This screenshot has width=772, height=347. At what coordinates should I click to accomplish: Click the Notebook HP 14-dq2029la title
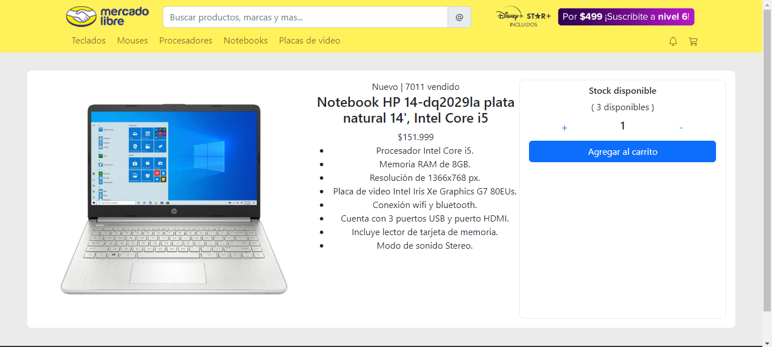416,110
